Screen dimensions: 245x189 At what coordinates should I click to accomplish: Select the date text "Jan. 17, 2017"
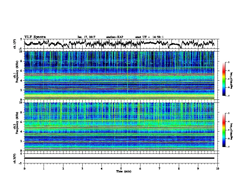pos(86,37)
